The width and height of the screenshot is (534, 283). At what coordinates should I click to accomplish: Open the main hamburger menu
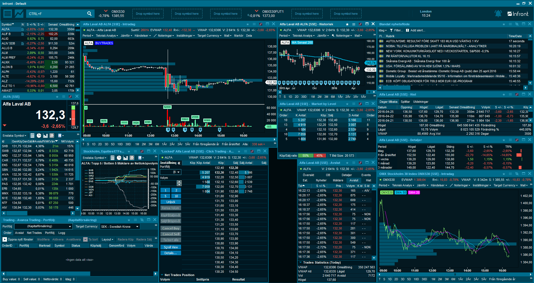(8, 13)
